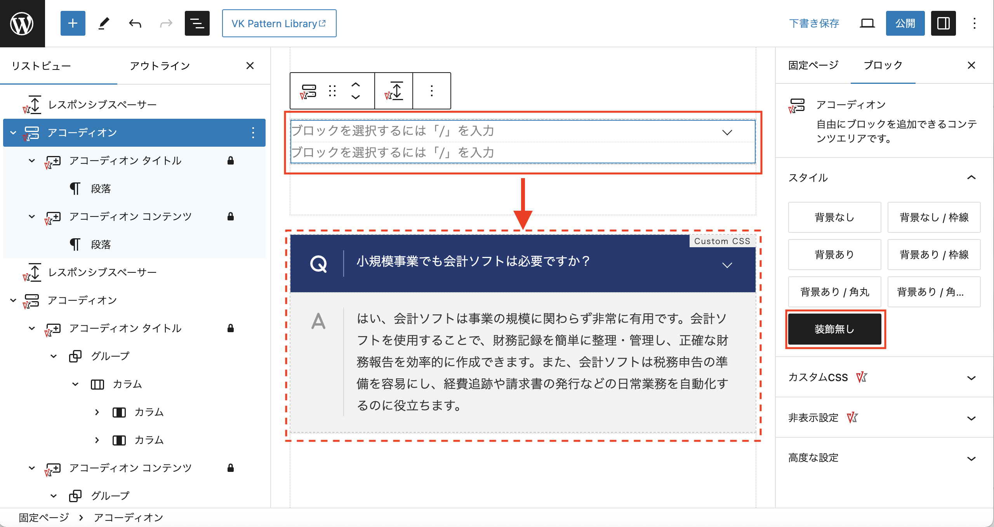The image size is (994, 527).
Task: Collapse the スタイル section
Action: [x=971, y=177]
